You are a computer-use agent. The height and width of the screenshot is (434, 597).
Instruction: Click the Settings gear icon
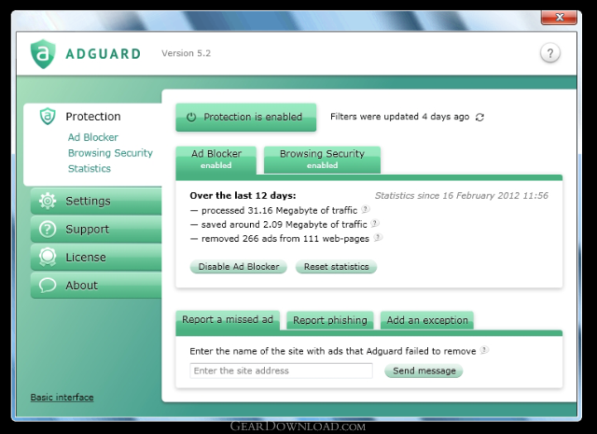pos(48,201)
